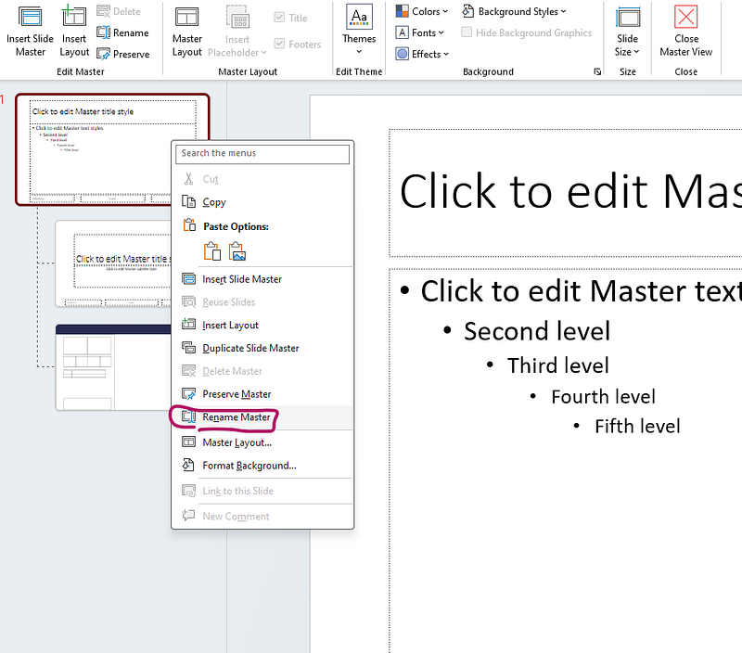
Task: Choose the Picture paste option icon
Action: pyautogui.click(x=237, y=251)
